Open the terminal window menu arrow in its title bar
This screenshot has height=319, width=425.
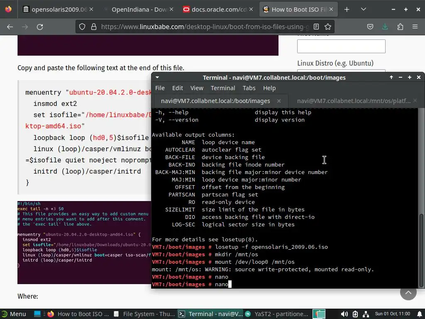(157, 77)
